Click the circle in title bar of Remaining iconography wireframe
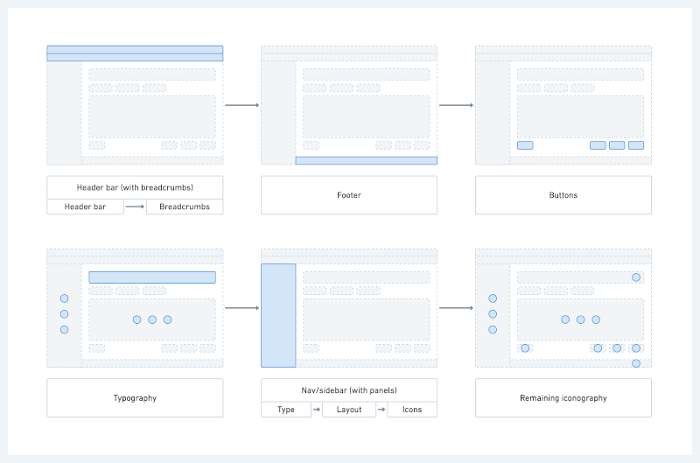This screenshot has height=463, width=700. tap(636, 277)
